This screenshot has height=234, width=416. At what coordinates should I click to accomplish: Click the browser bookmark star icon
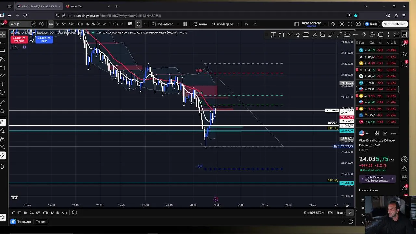(x=356, y=15)
